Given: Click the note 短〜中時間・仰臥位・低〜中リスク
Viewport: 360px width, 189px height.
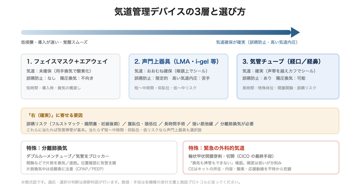Looking at the screenshot, I should tap(165, 88).
